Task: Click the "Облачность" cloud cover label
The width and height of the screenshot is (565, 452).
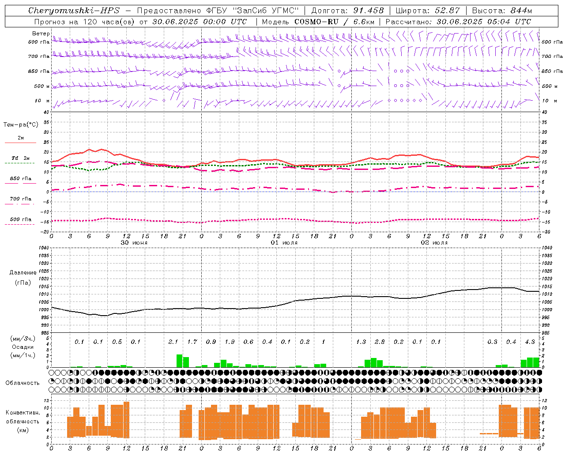Action: tap(23, 383)
